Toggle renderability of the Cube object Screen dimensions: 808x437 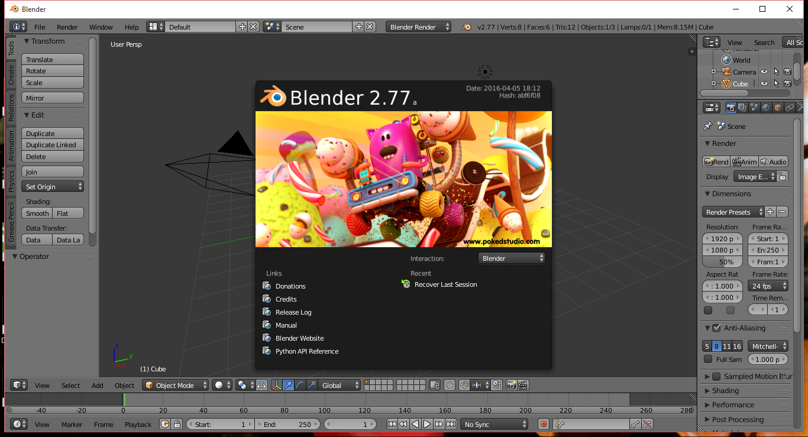point(787,83)
